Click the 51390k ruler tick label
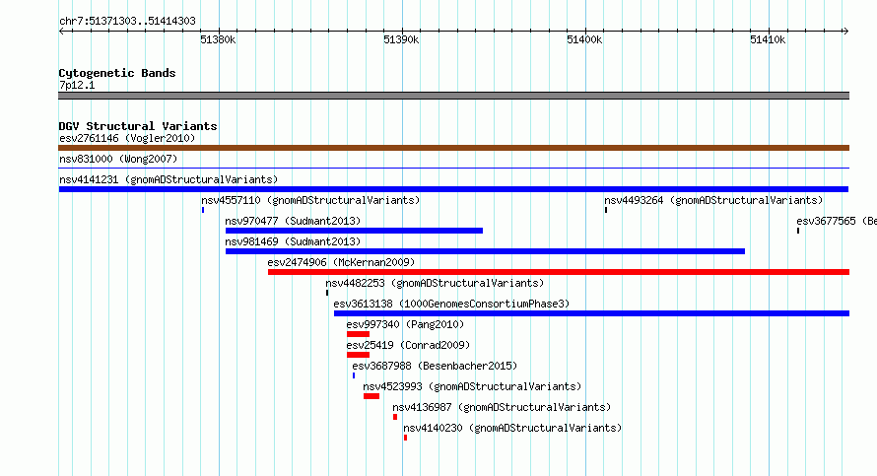 (401, 39)
